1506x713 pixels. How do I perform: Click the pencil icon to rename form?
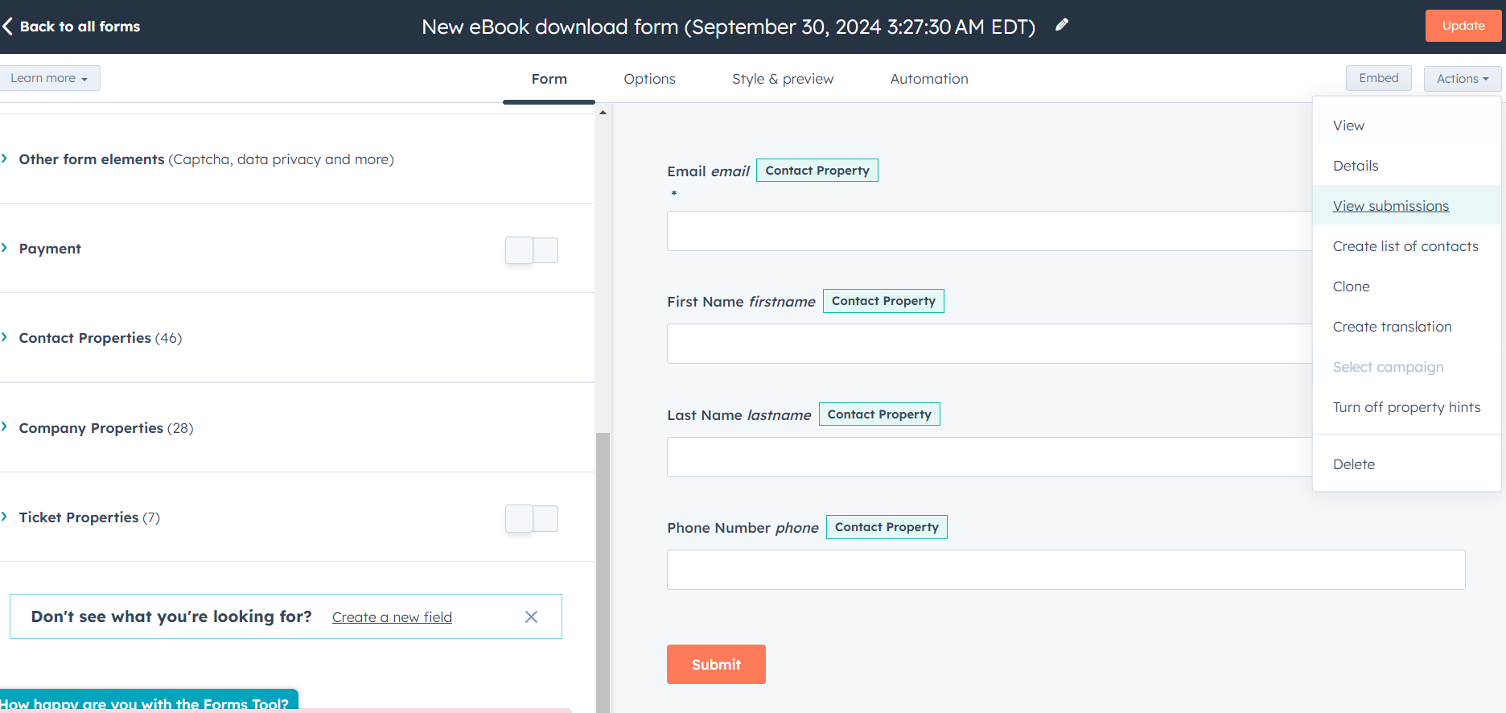tap(1062, 25)
